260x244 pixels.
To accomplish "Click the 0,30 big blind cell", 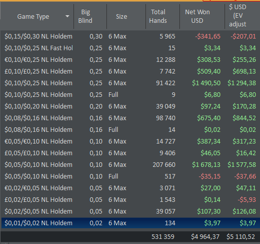I will tap(96, 37).
